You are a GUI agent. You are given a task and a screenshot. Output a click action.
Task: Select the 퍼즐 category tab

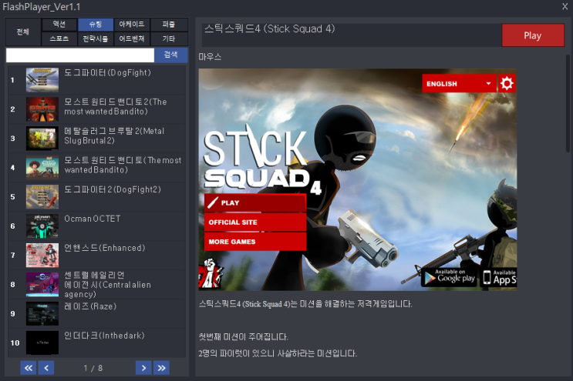pyautogui.click(x=168, y=25)
